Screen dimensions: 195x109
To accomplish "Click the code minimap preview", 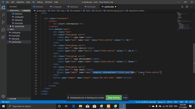I will [x=185, y=21].
